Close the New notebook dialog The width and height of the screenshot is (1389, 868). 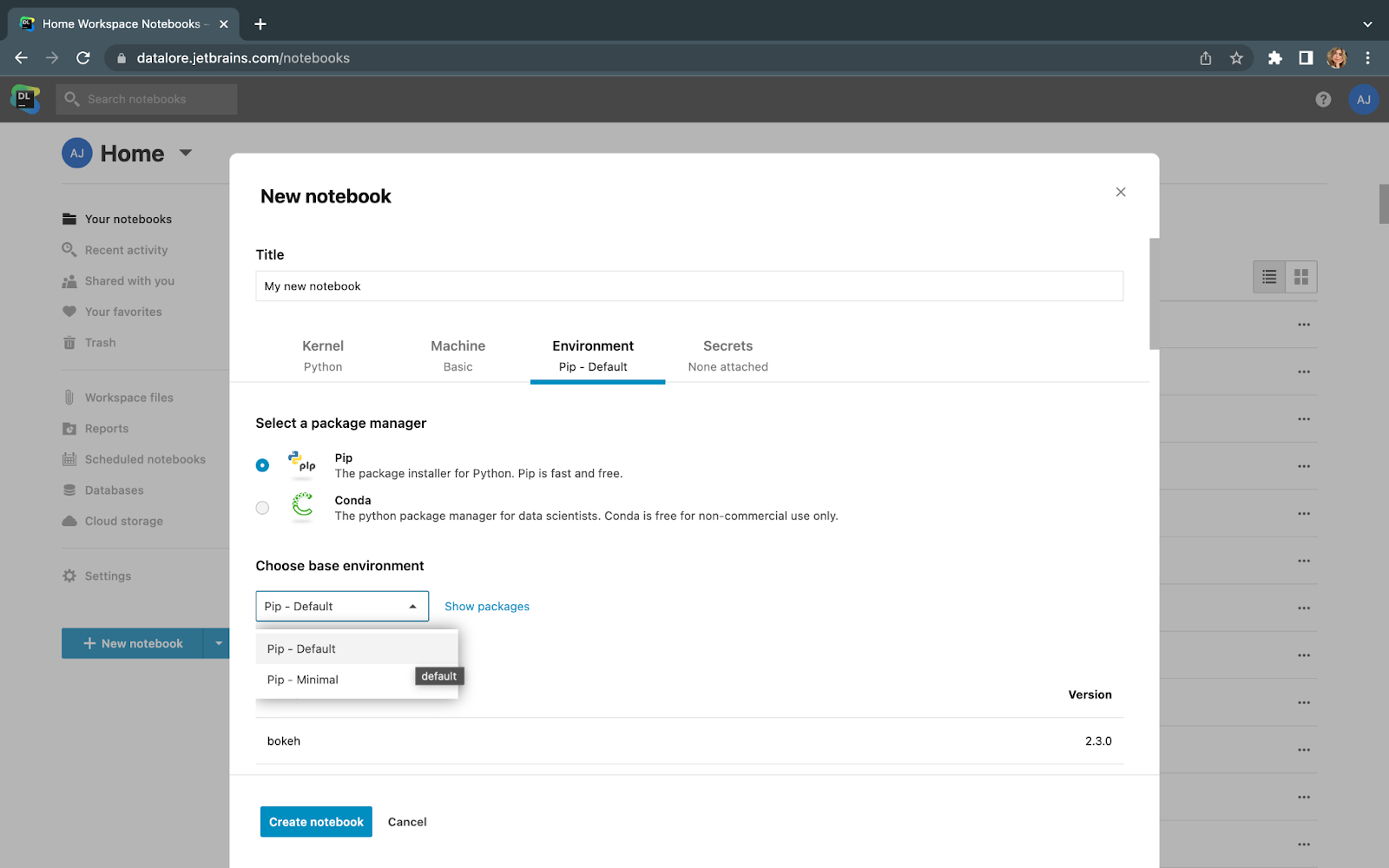(1121, 192)
